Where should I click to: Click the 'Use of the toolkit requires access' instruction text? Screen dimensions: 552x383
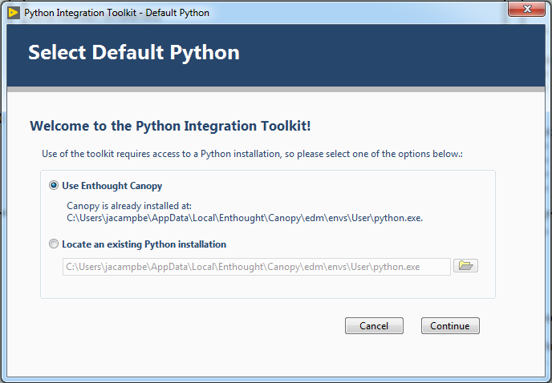tap(252, 154)
